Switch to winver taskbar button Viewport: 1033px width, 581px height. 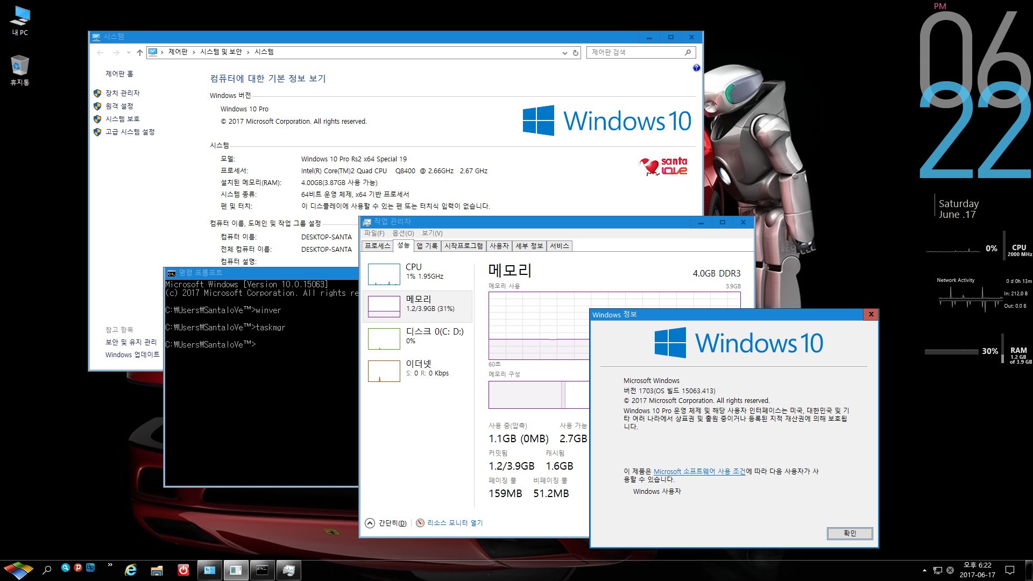pyautogui.click(x=236, y=570)
